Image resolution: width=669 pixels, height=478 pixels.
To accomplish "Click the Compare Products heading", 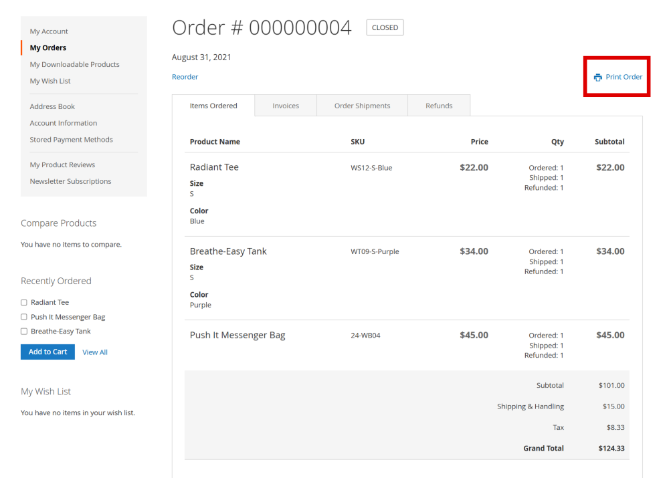I will tap(58, 223).
